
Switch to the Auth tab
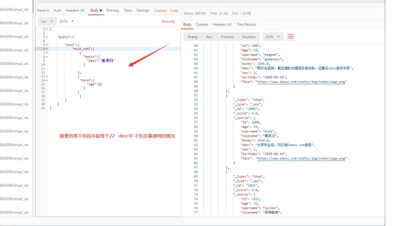coord(57,10)
